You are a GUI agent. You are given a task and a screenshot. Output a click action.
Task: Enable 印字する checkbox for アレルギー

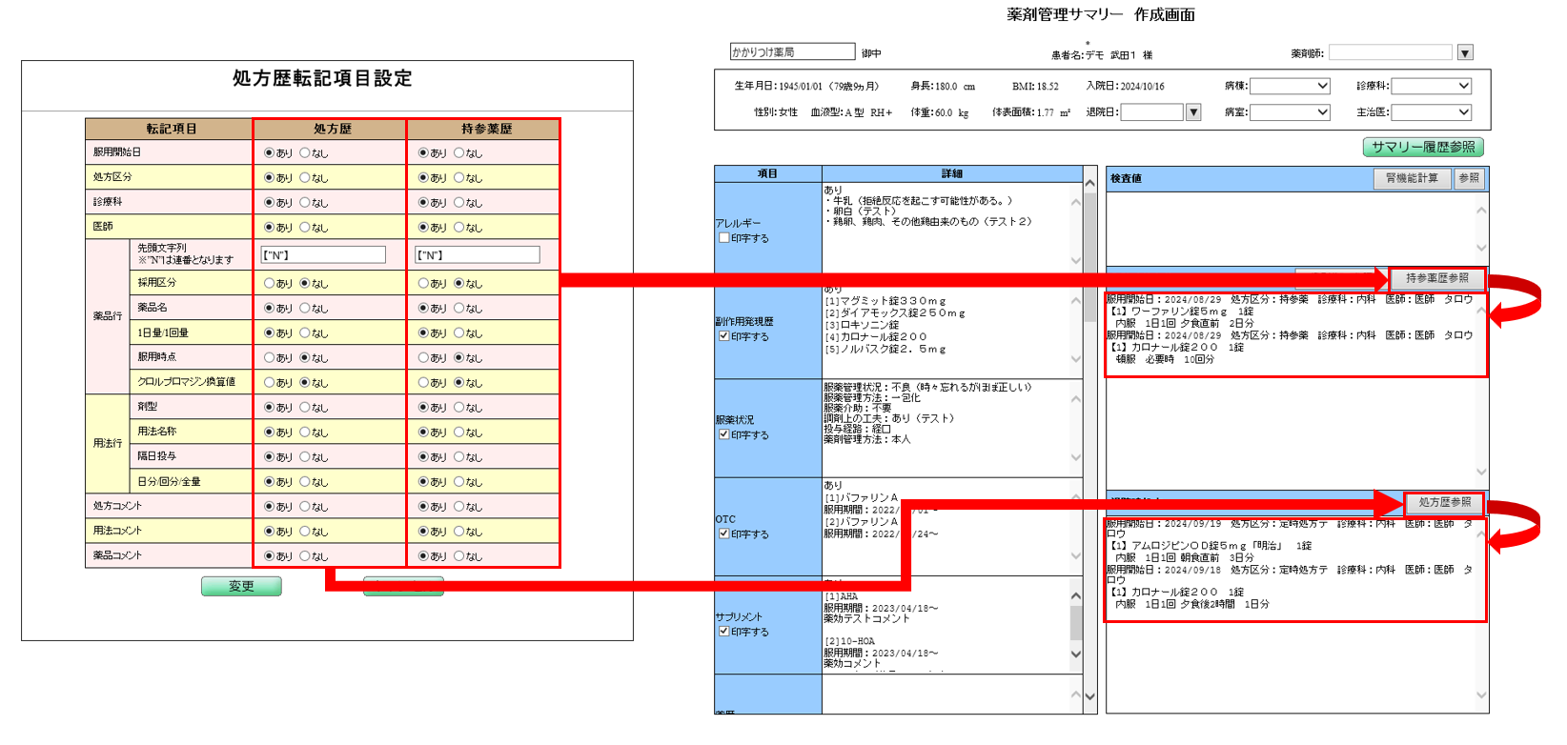coord(724,238)
